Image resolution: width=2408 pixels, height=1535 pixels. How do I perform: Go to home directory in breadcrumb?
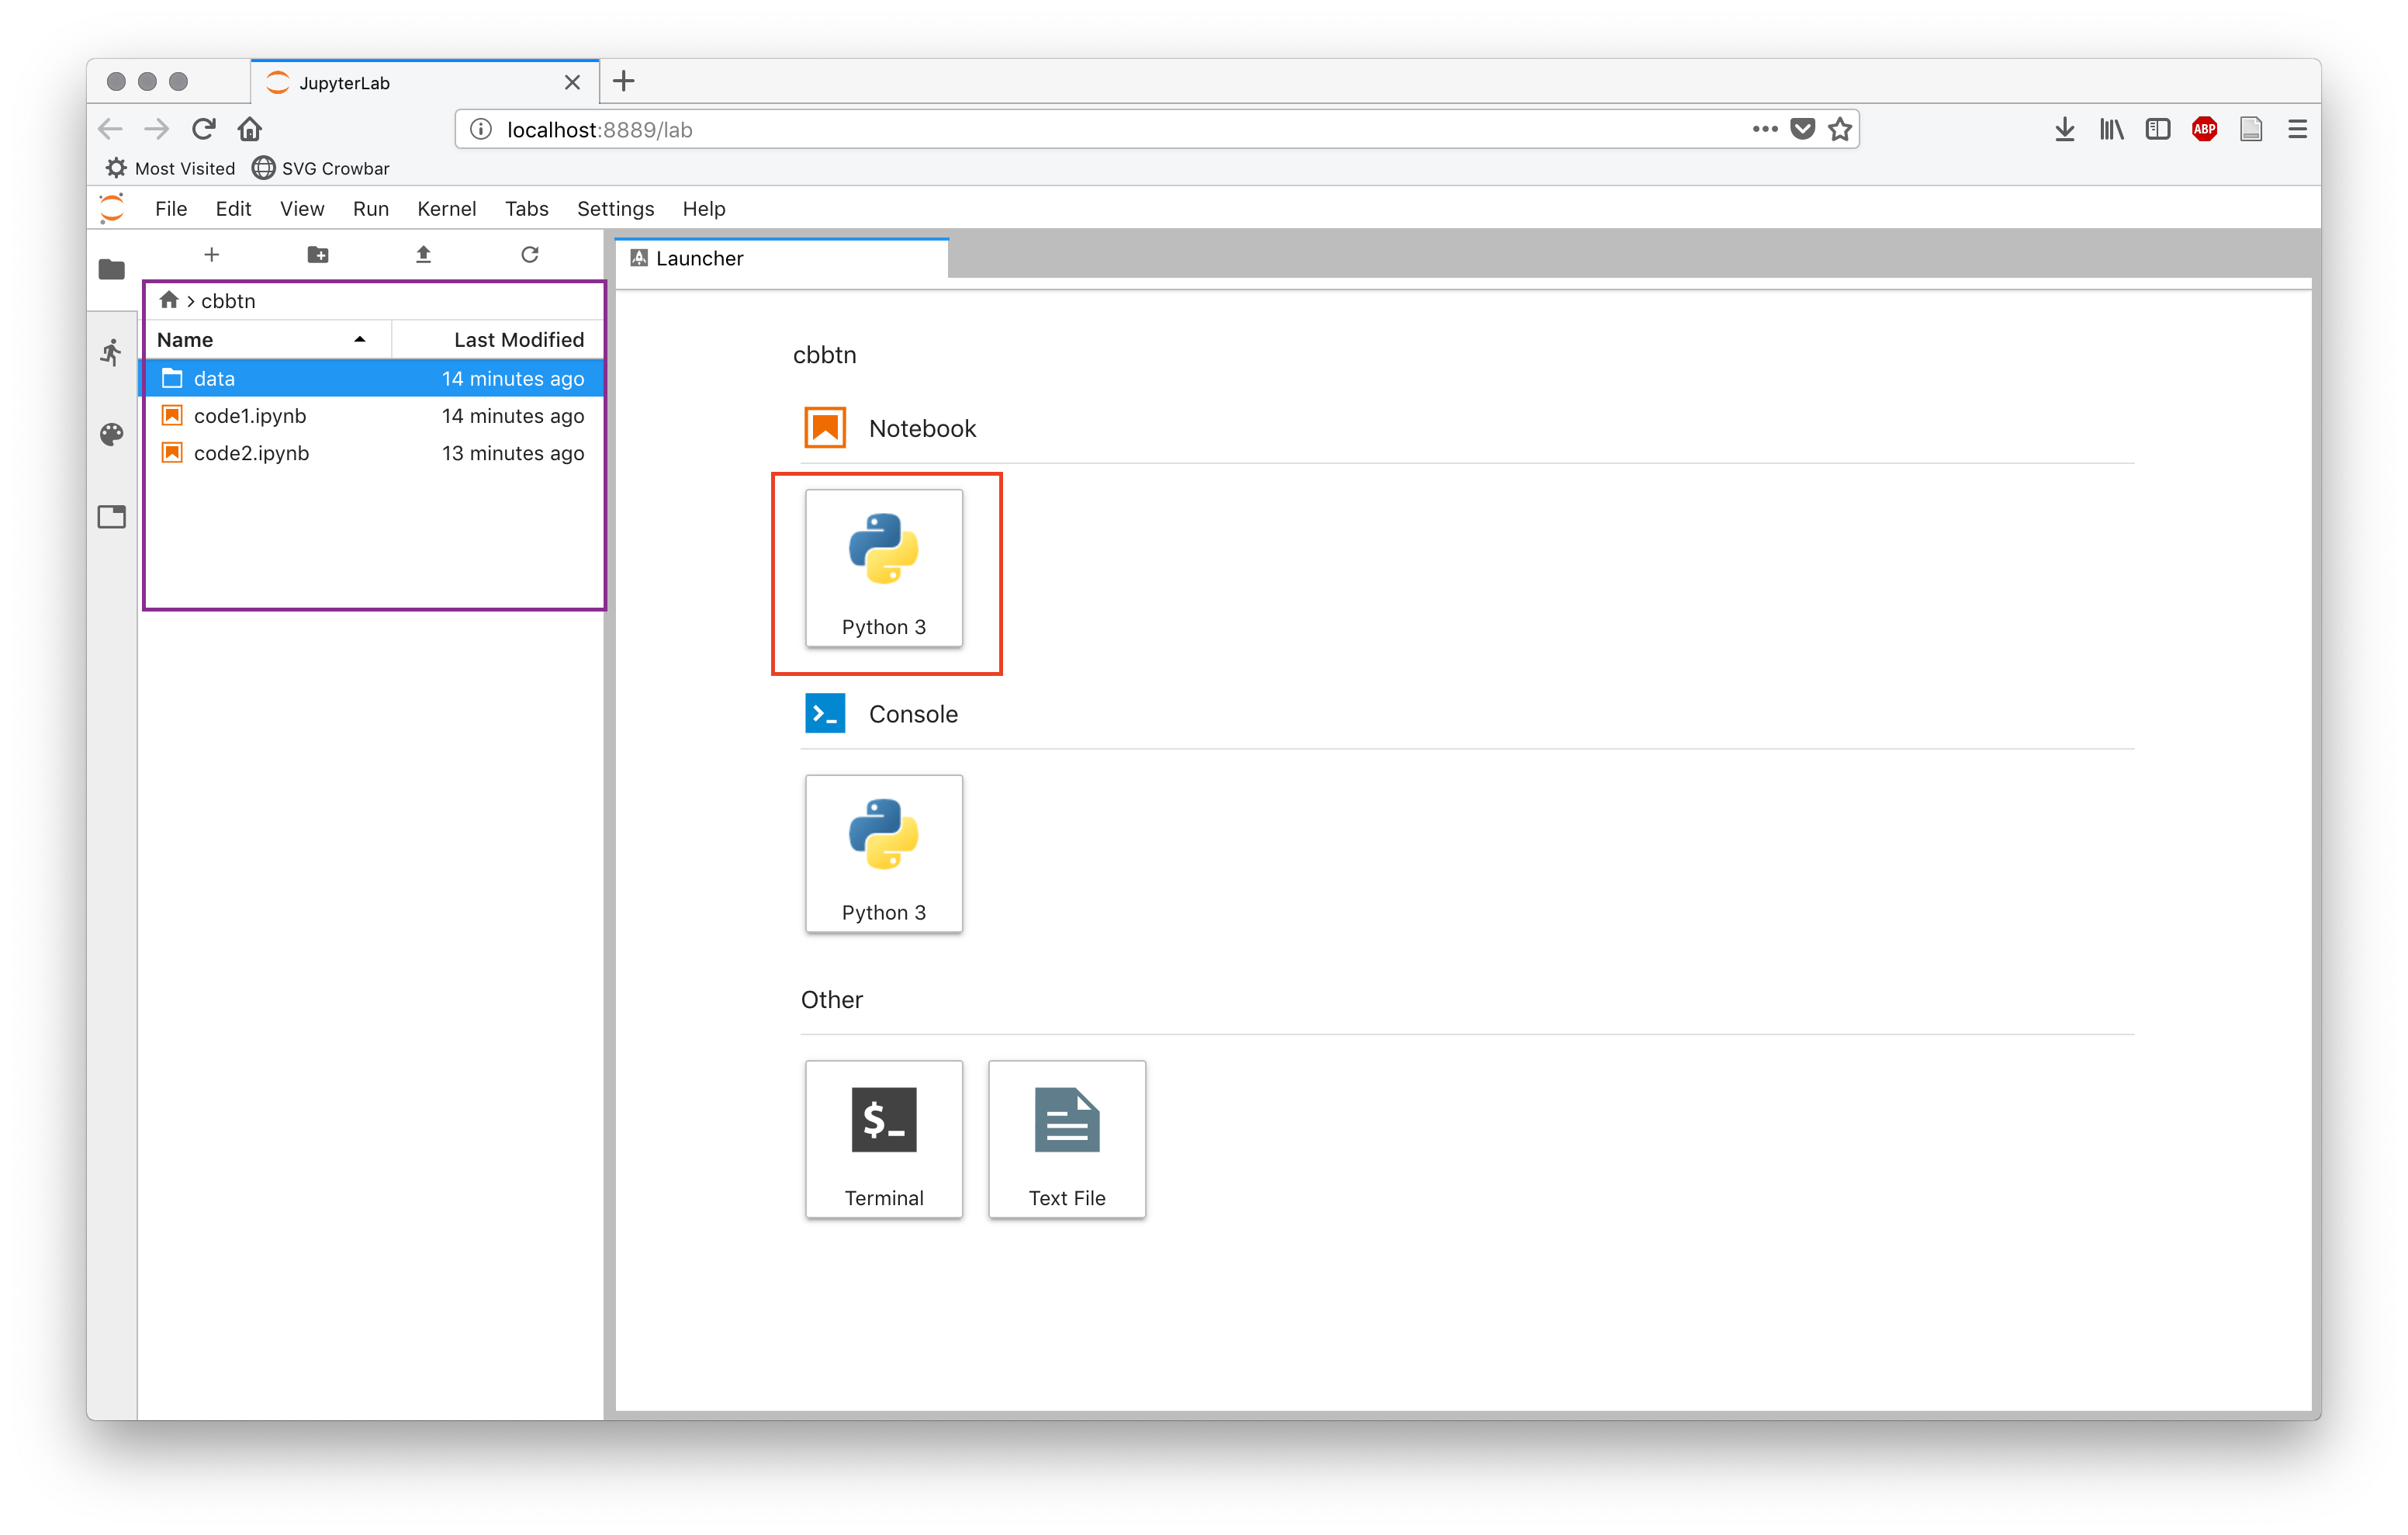(168, 300)
